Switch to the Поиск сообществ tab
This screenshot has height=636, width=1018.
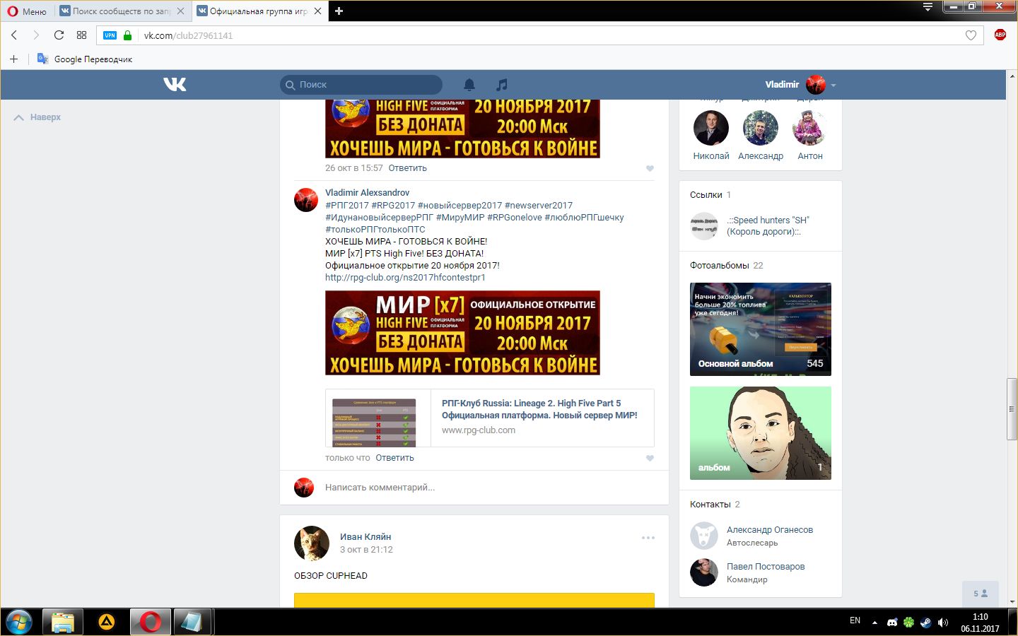click(x=120, y=11)
